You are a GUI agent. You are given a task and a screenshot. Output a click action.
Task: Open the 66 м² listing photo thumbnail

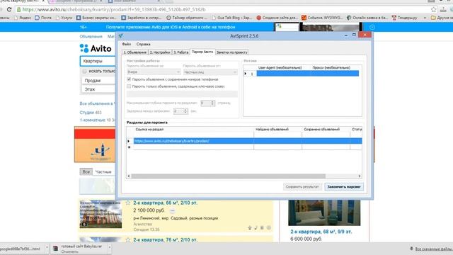point(101,214)
